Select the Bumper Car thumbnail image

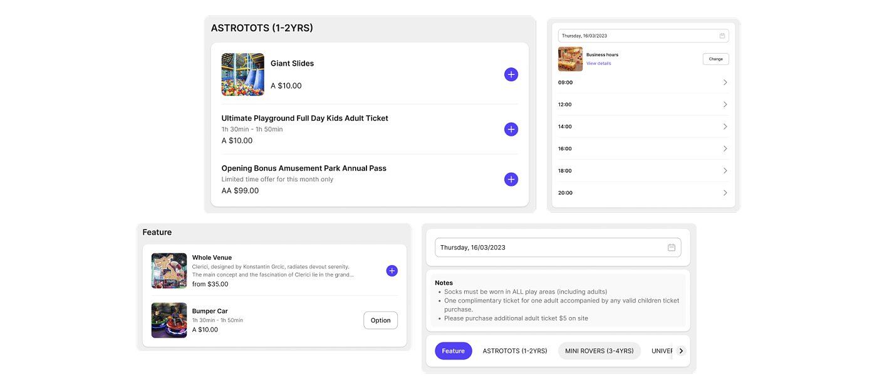(x=169, y=320)
